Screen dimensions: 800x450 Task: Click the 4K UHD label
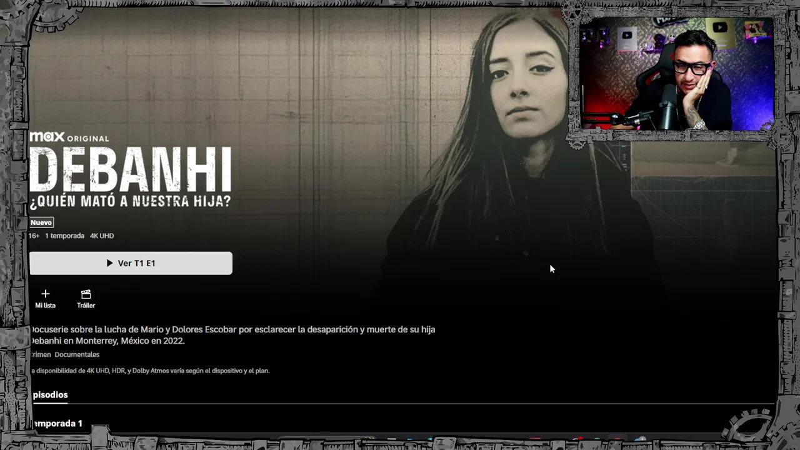click(x=102, y=236)
